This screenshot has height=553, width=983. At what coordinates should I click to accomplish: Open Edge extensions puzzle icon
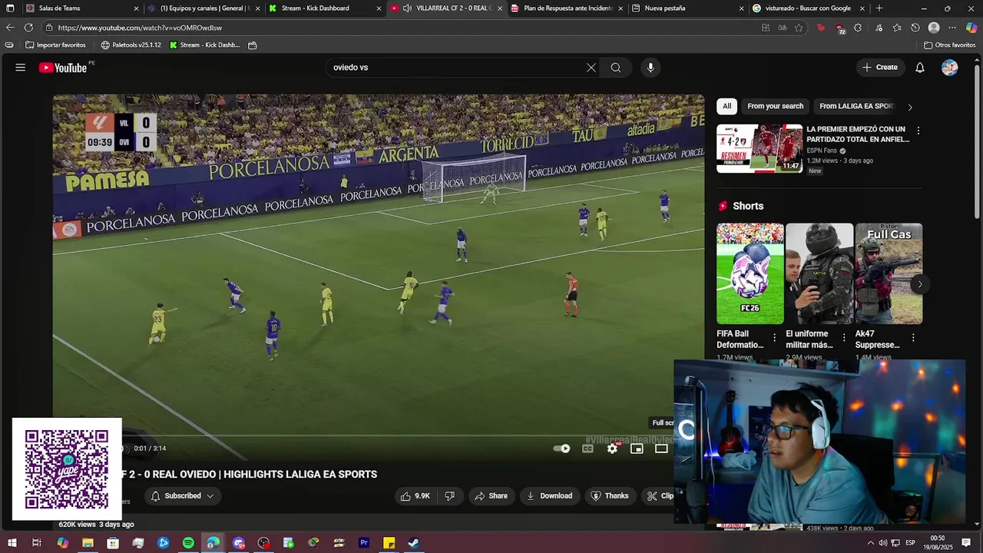858,28
